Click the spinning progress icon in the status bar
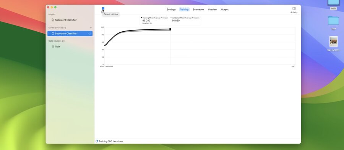The height and width of the screenshot is (150, 344). (x=97, y=142)
